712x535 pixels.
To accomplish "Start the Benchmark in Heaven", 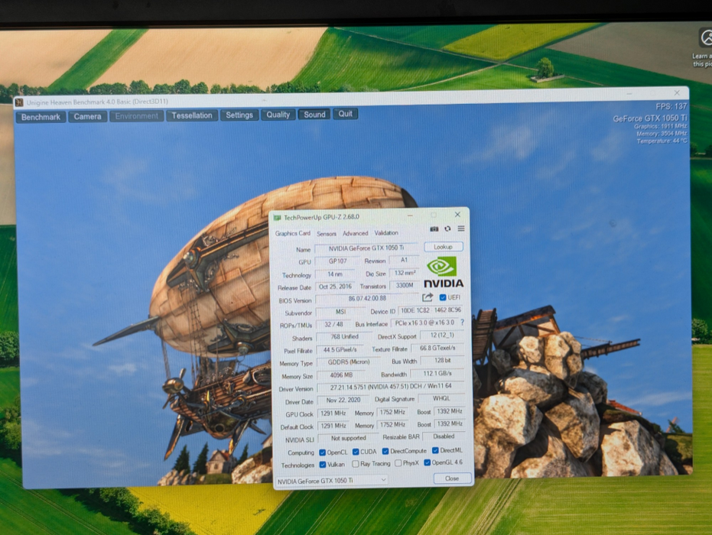I will (x=41, y=117).
